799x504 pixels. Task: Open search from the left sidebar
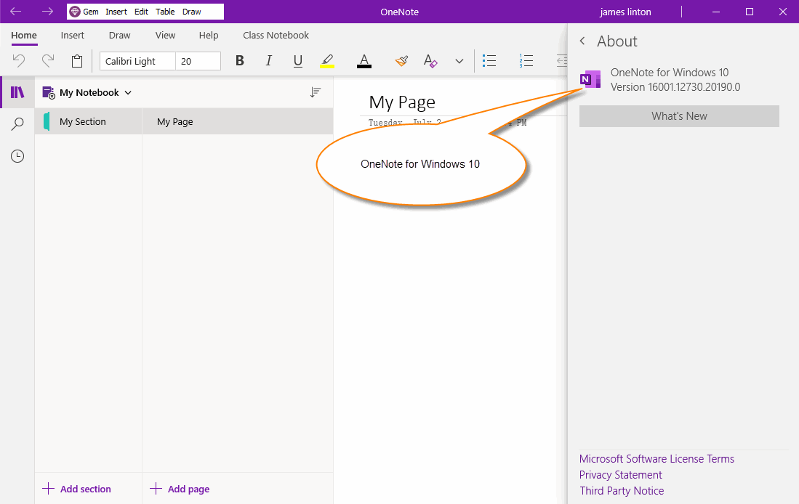17,123
